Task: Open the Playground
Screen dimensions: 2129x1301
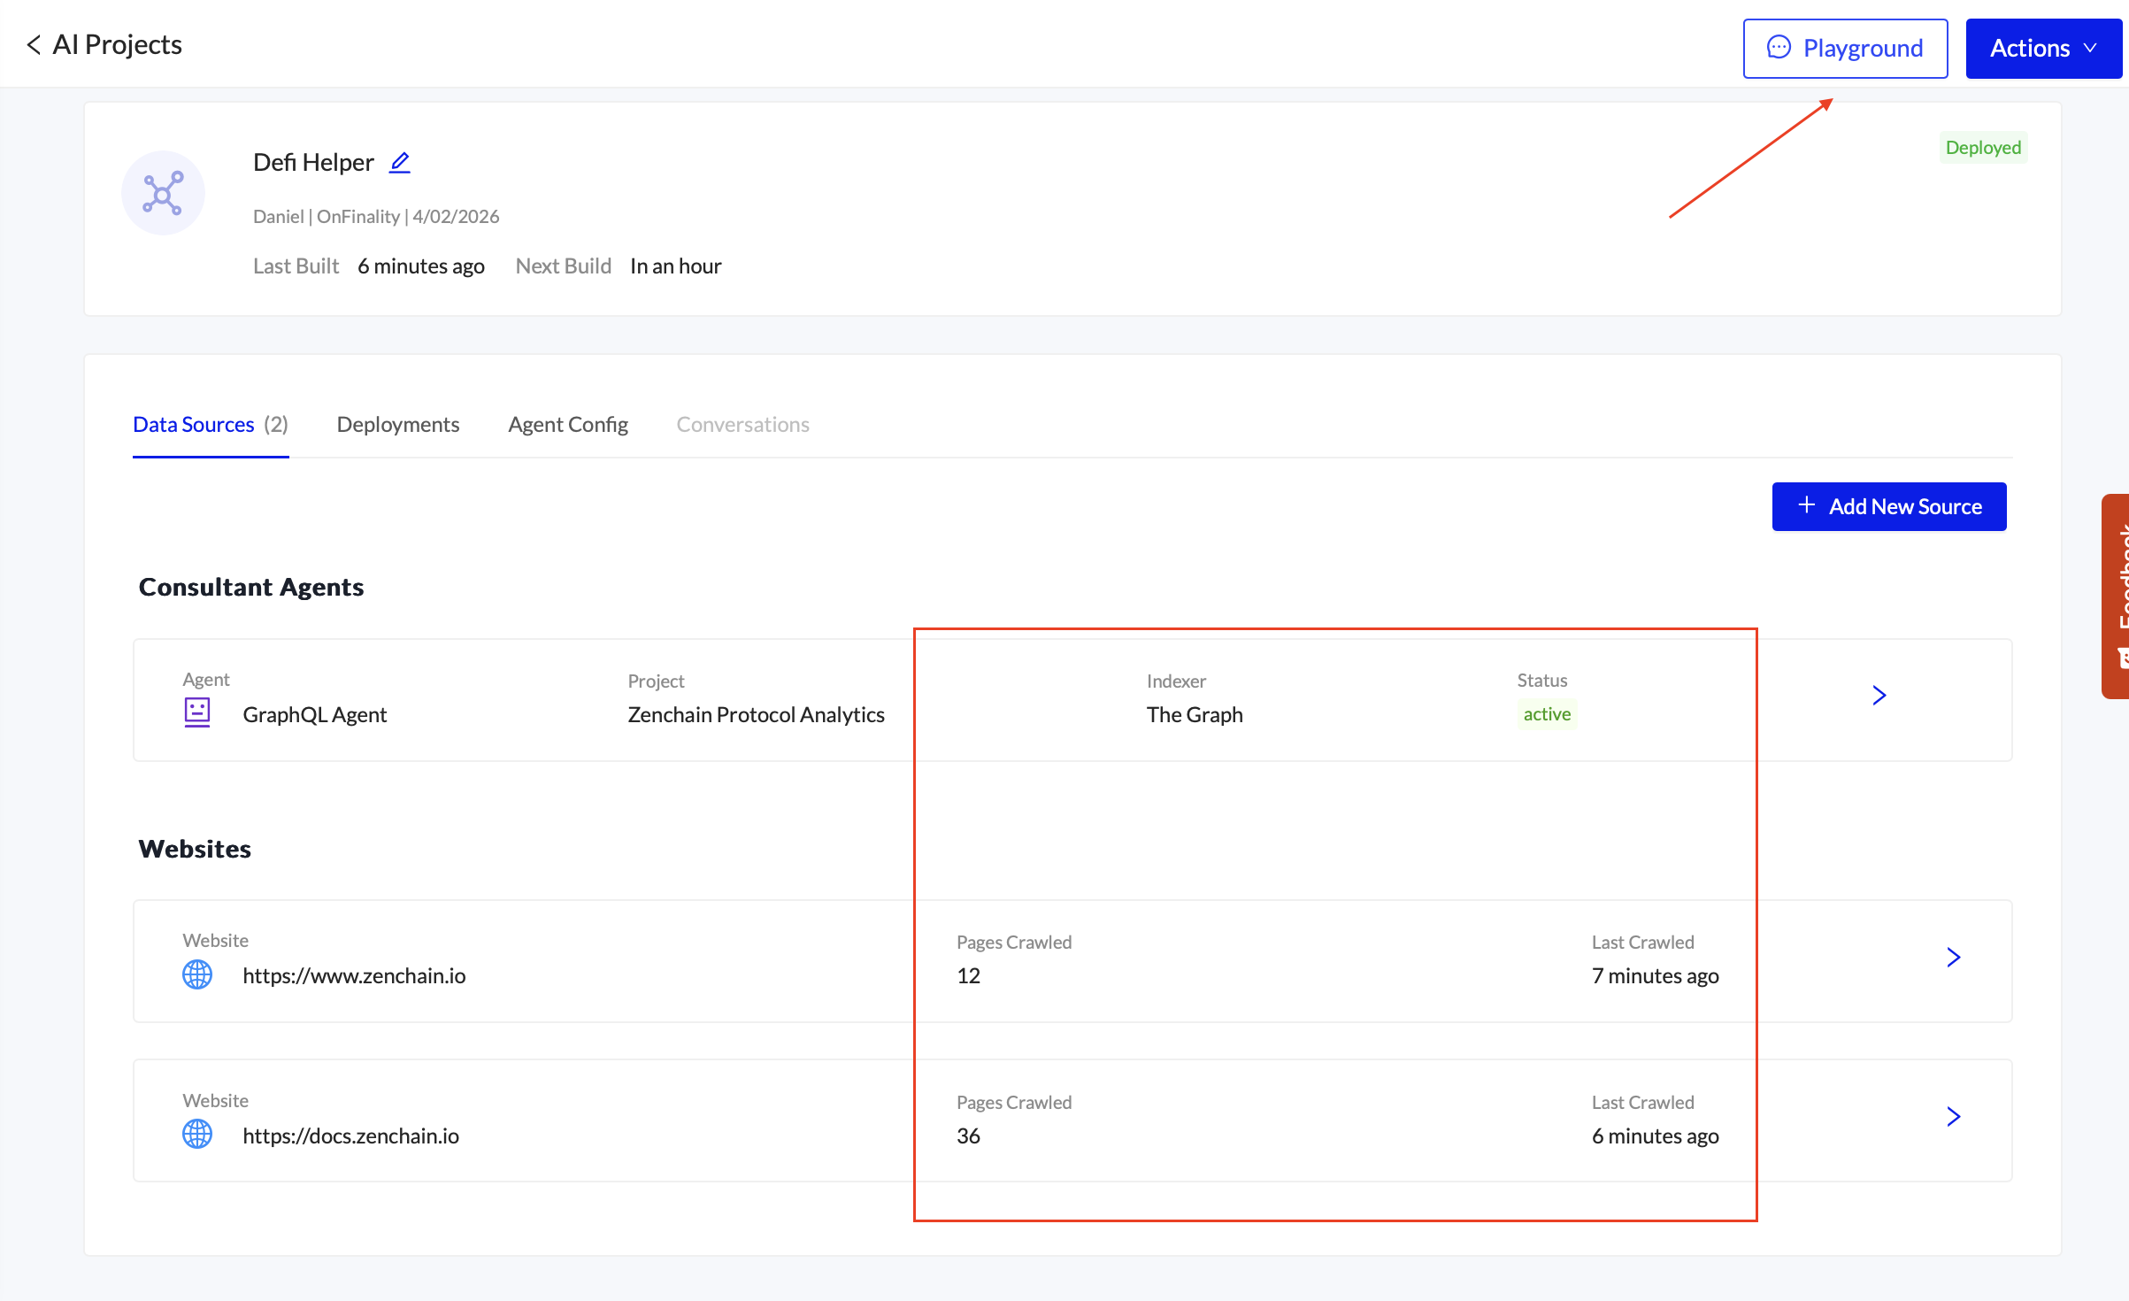Action: (x=1845, y=49)
